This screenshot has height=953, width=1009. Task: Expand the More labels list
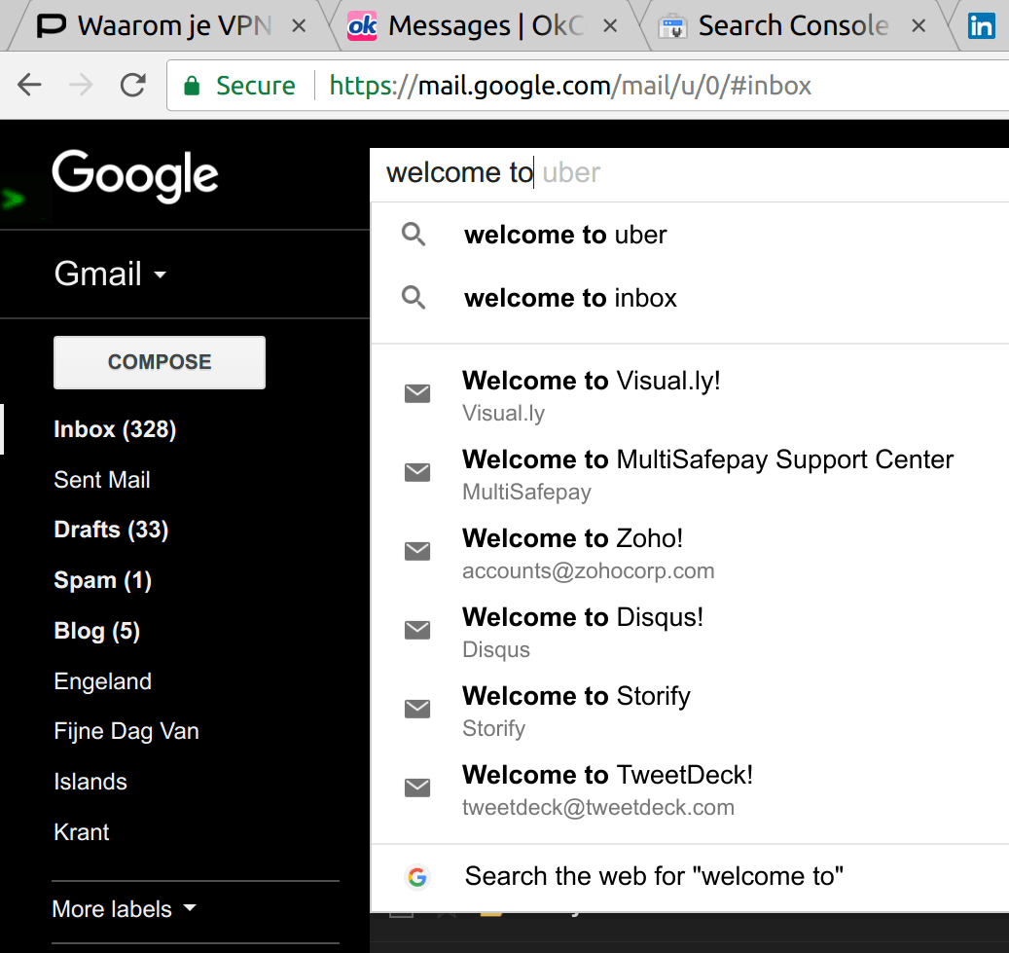pos(125,909)
